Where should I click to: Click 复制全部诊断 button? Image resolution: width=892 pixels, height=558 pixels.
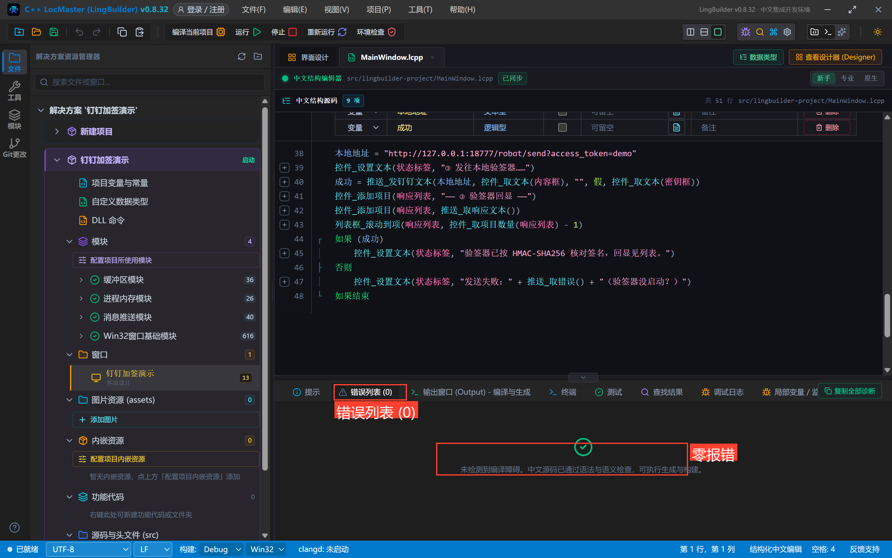click(850, 391)
